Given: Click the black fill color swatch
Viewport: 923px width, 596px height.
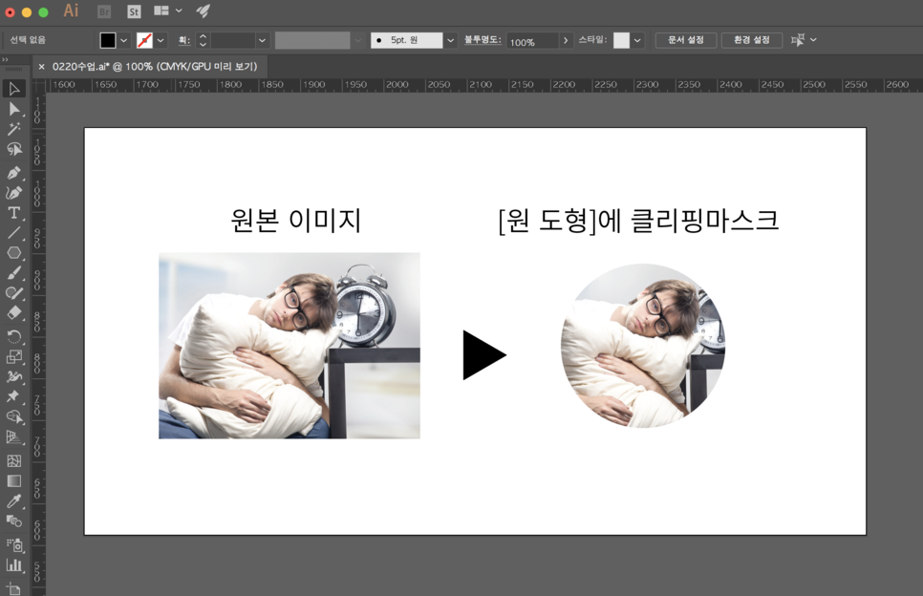Looking at the screenshot, I should click(108, 40).
